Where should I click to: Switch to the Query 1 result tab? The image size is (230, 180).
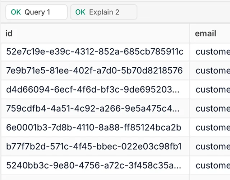point(36,12)
